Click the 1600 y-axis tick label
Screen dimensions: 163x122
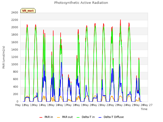(15, 42)
